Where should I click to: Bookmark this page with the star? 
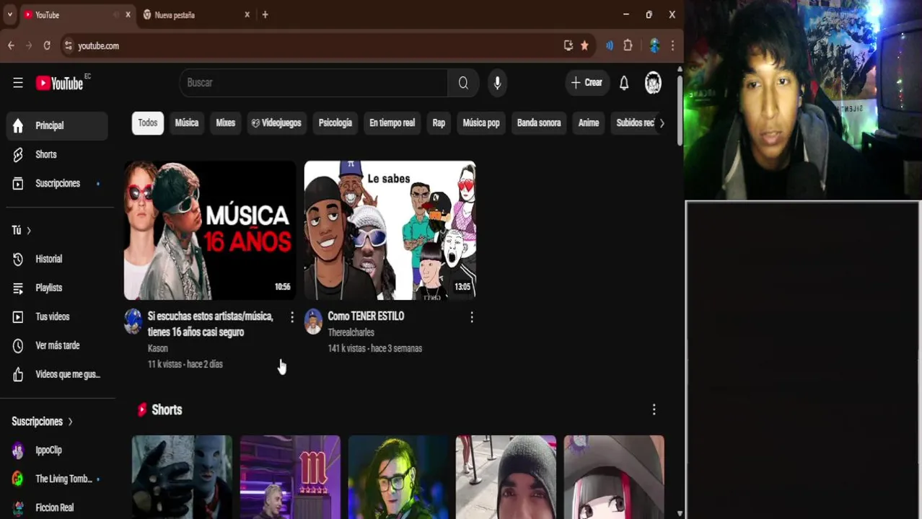click(x=584, y=45)
